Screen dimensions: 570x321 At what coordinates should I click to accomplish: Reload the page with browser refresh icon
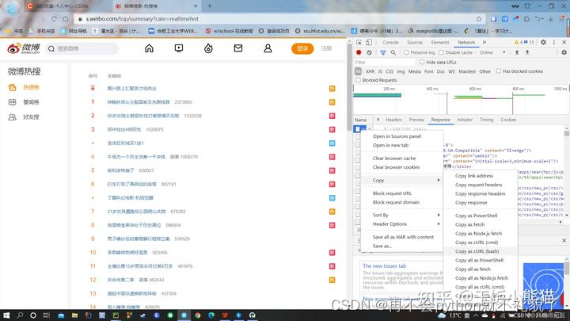click(54, 18)
